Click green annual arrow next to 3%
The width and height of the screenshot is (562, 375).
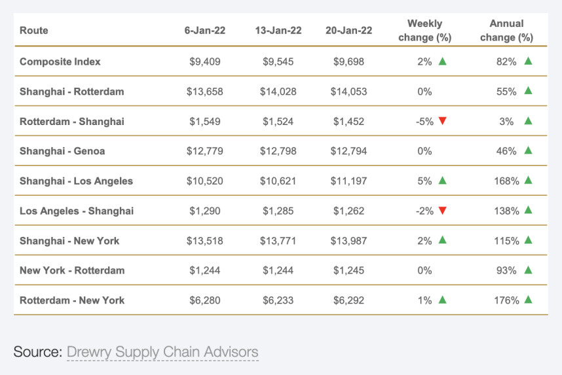pos(528,121)
